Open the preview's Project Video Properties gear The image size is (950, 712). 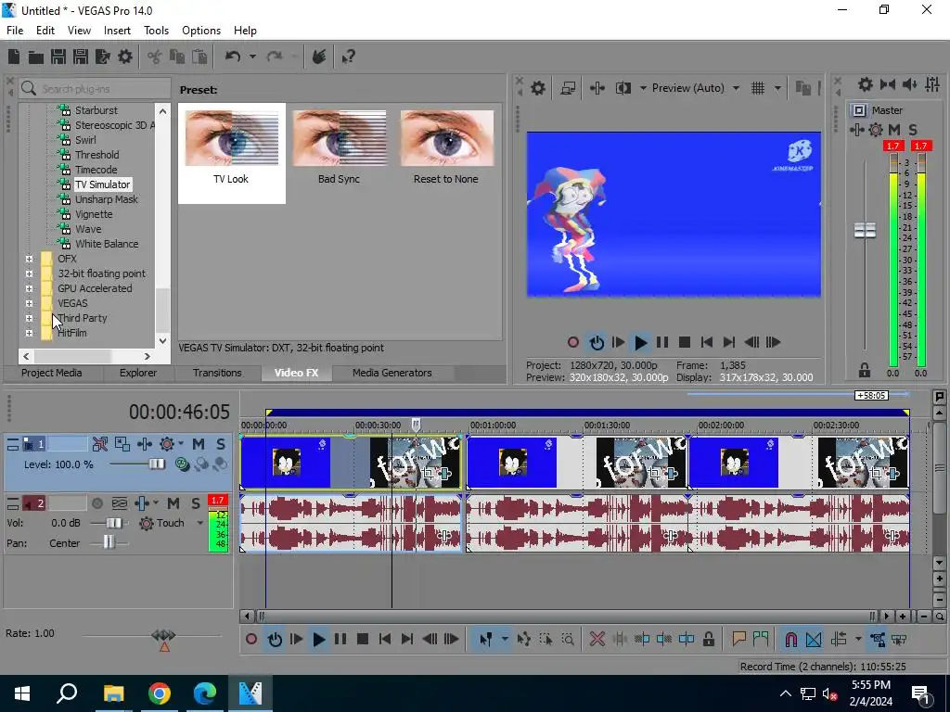(x=537, y=88)
